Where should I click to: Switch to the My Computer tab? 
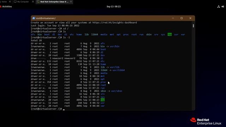coord(23,2)
